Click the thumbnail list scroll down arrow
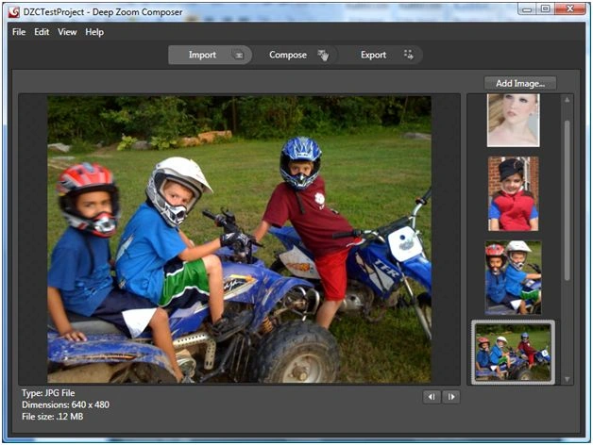 [x=567, y=379]
